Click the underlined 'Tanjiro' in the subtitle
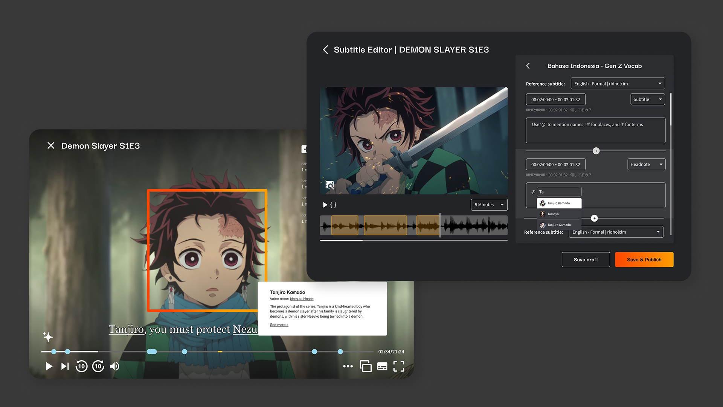723x407 pixels. pyautogui.click(x=126, y=329)
